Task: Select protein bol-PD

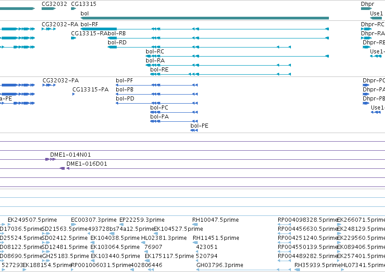Action: point(157,103)
